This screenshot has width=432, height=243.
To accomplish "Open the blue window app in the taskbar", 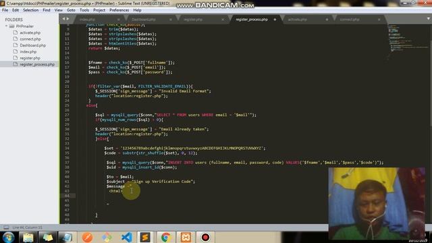I will [67, 237].
